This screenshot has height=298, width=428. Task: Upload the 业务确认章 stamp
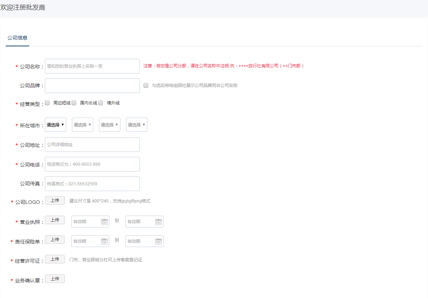(55, 279)
